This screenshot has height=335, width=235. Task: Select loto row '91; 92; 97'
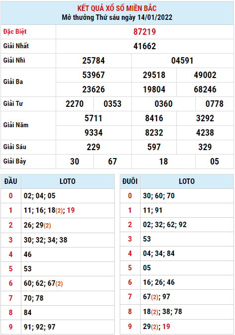click(x=40, y=327)
